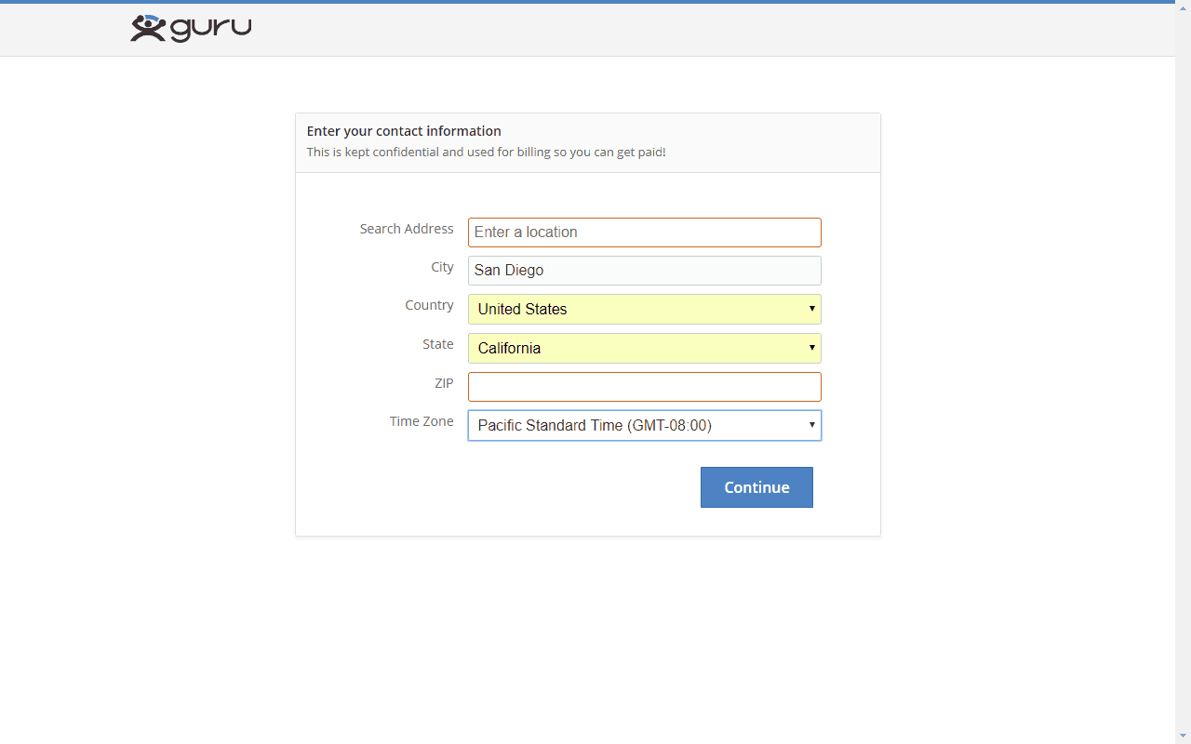1191x744 pixels.
Task: Click into the City field showing San Diego
Action: (645, 271)
